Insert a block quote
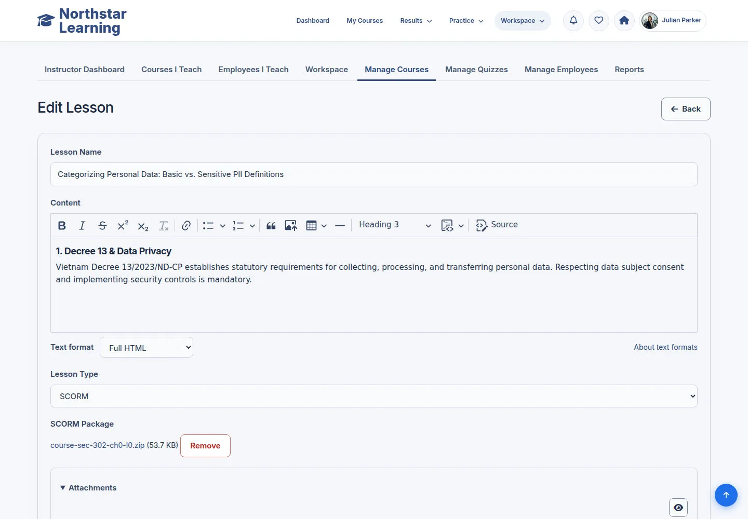 (x=271, y=225)
